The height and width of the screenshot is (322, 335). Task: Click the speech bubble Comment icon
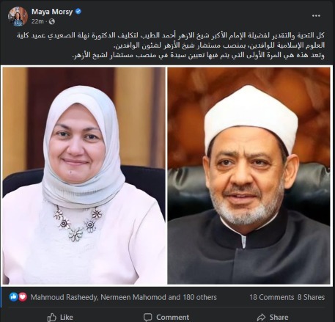tap(147, 318)
